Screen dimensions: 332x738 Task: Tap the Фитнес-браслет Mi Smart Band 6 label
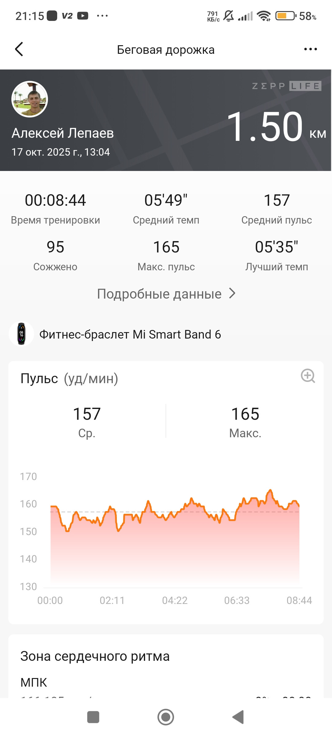[130, 334]
